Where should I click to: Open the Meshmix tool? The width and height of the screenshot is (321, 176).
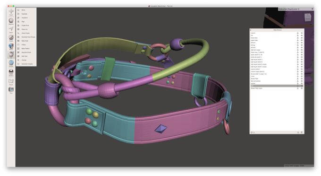(11, 21)
